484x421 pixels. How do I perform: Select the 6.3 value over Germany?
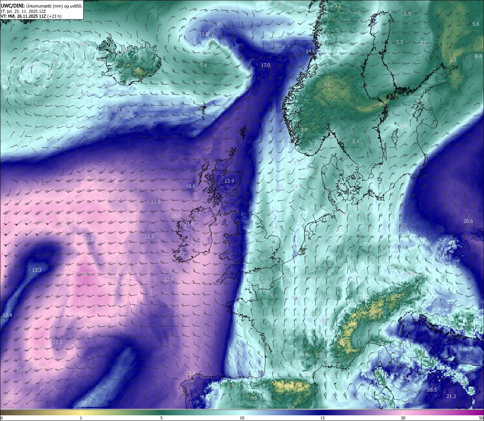click(327, 265)
